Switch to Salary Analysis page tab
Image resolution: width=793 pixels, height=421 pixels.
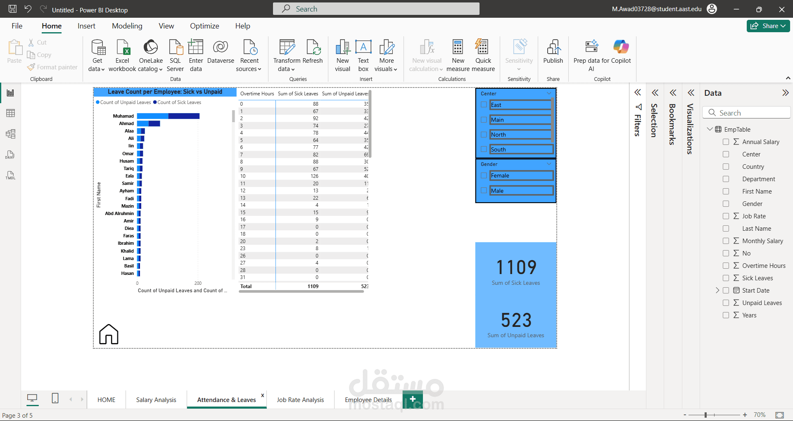pos(156,400)
